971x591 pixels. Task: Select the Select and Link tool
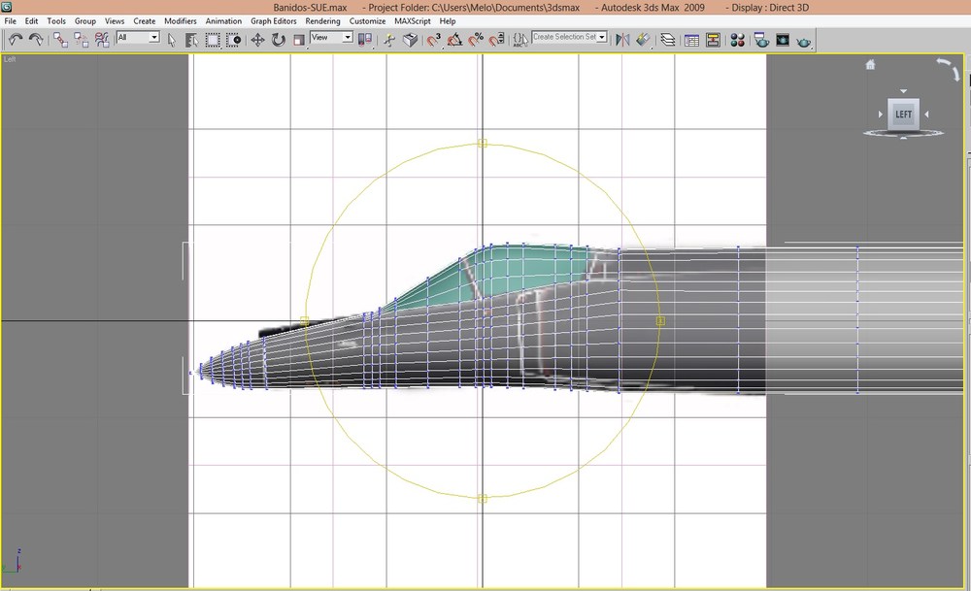tap(60, 40)
